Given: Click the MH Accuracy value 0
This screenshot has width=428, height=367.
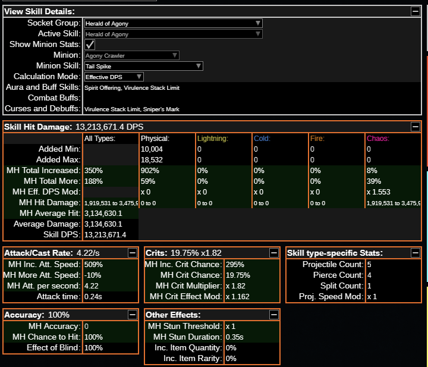Looking at the screenshot, I should [87, 327].
